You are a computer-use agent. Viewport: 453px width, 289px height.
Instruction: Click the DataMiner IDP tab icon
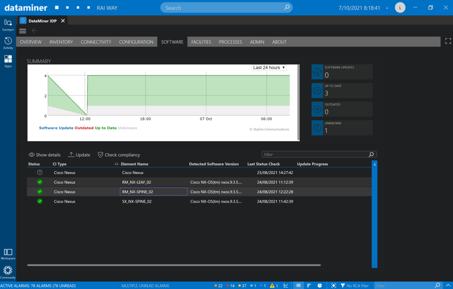pyautogui.click(x=23, y=20)
